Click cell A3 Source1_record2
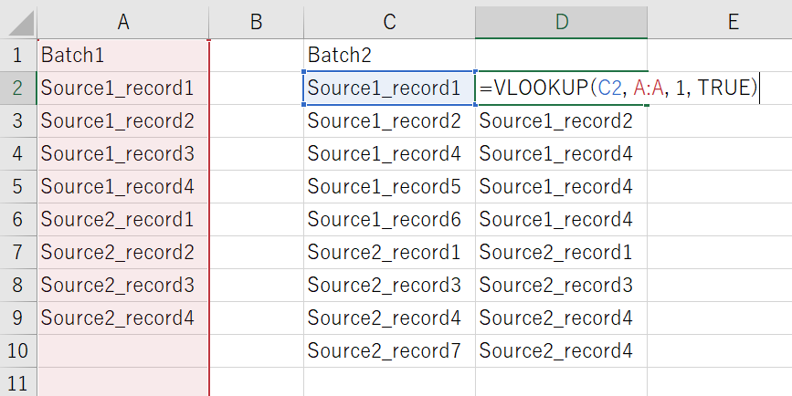Image resolution: width=792 pixels, height=396 pixels. (x=122, y=120)
